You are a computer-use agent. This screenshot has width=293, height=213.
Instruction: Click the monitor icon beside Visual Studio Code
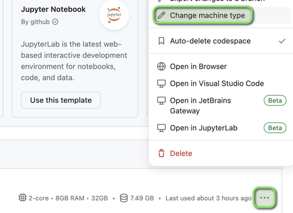161,84
